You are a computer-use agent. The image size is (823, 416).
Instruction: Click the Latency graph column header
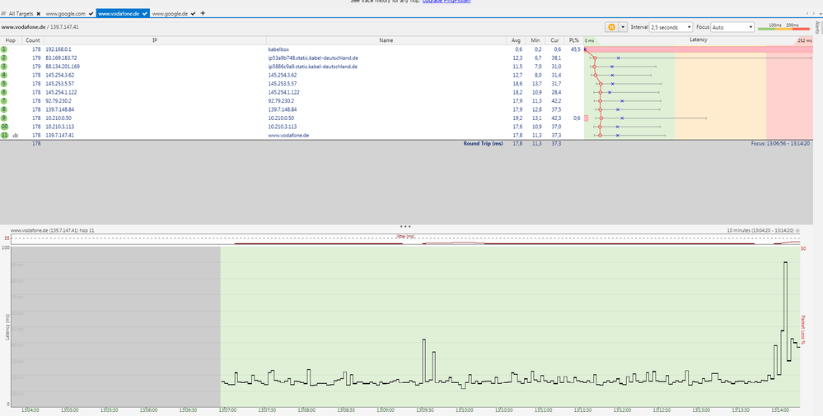[698, 39]
